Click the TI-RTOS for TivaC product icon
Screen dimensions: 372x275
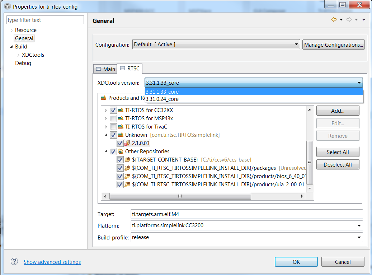click(121, 127)
